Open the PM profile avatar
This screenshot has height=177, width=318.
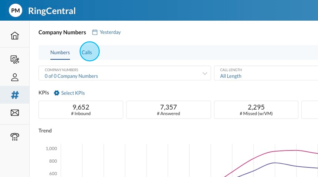coord(16,11)
